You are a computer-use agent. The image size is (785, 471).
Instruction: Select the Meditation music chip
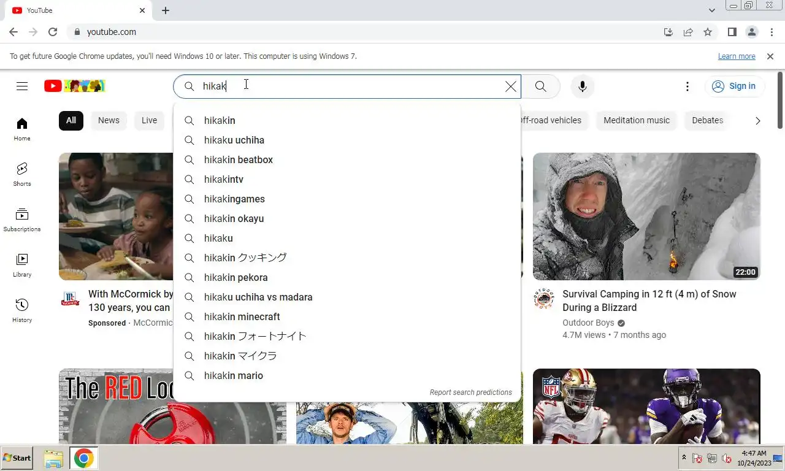(x=637, y=120)
